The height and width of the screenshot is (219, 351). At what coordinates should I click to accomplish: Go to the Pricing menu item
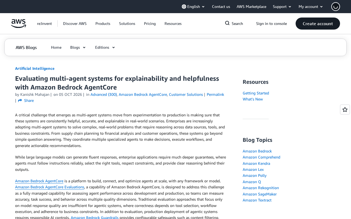(150, 24)
